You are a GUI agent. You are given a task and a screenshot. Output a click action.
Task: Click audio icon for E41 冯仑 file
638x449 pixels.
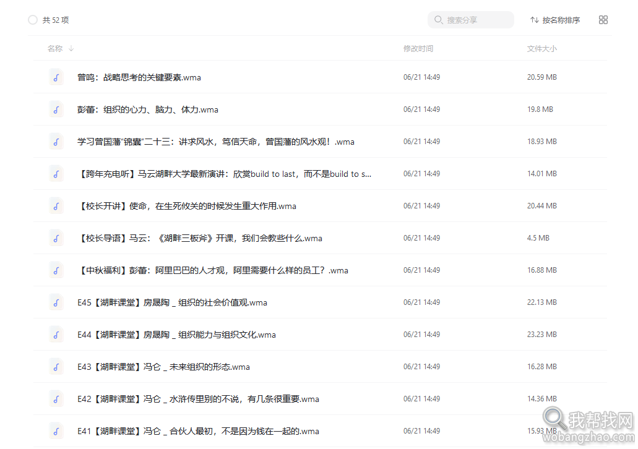(56, 430)
